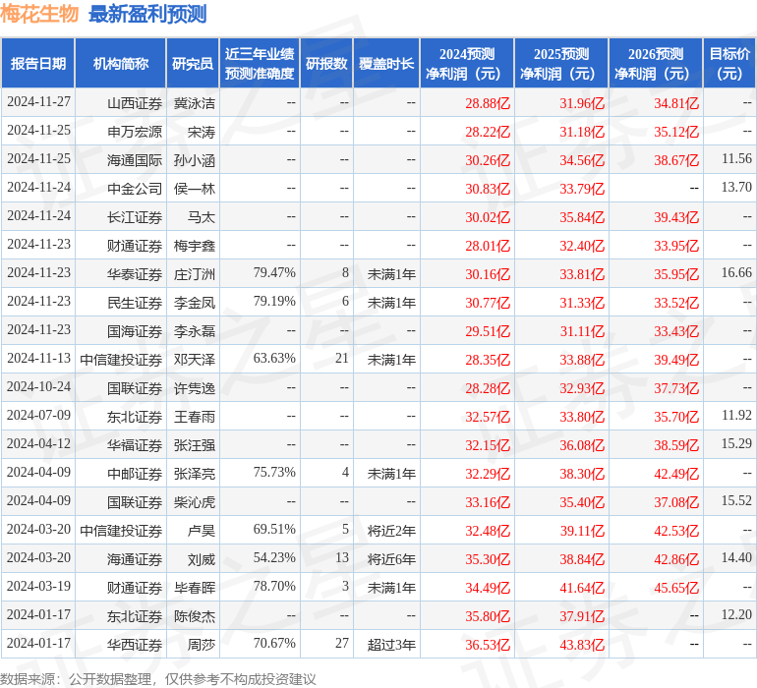Select the 覆盖时长 column header
The width and height of the screenshot is (757, 688).
pos(386,63)
